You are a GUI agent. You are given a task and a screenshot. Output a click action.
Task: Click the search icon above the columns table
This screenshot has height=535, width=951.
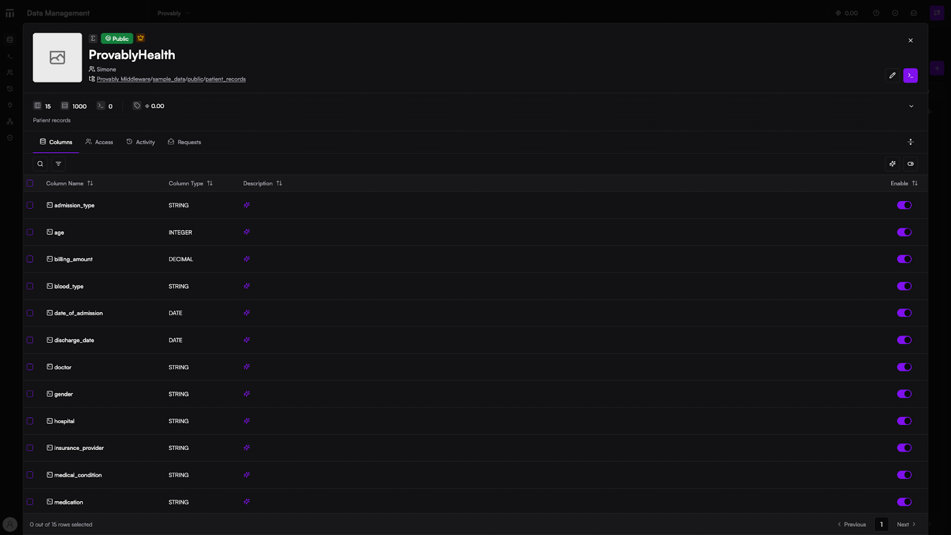[40, 164]
